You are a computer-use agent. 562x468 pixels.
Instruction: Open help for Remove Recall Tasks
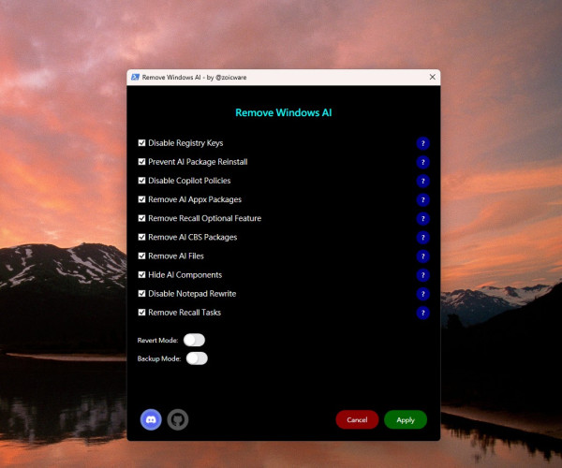(x=423, y=313)
